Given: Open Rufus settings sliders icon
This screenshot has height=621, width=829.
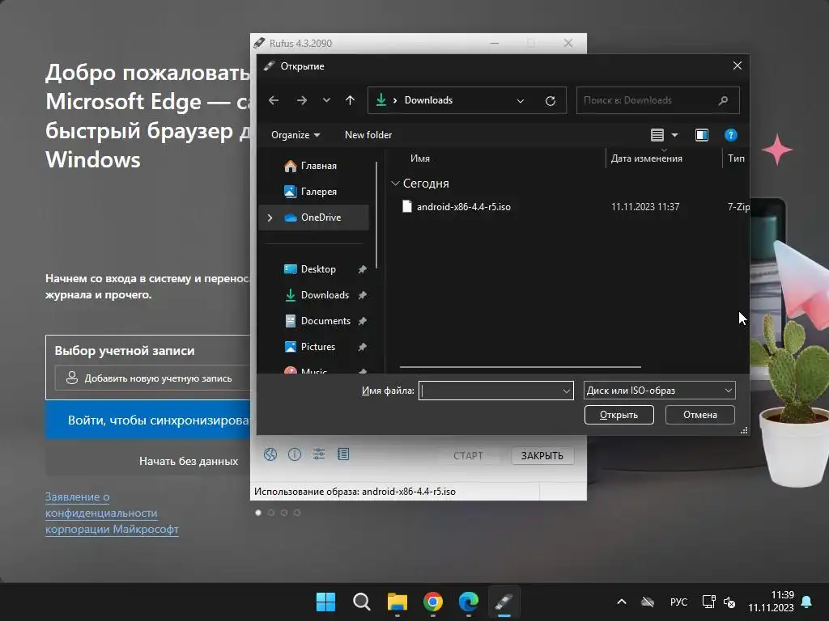Looking at the screenshot, I should [x=319, y=454].
